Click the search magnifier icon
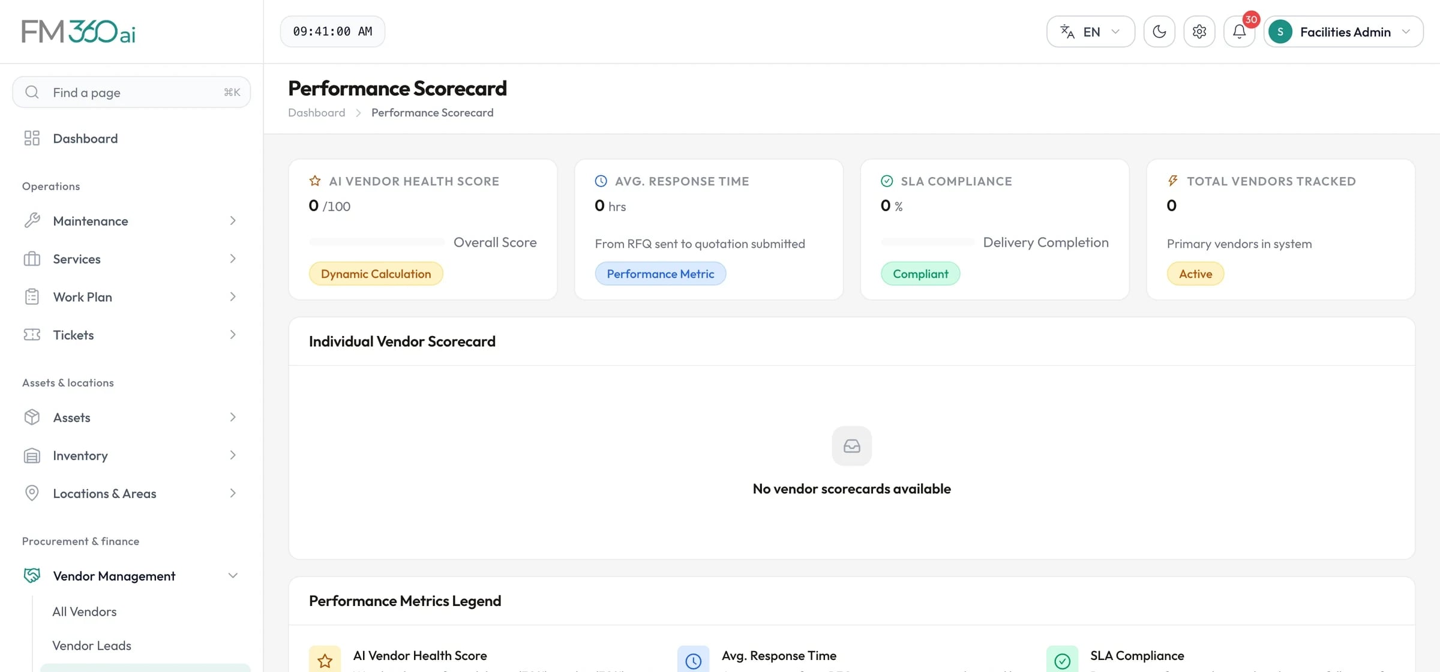This screenshot has width=1440, height=672. pos(32,92)
